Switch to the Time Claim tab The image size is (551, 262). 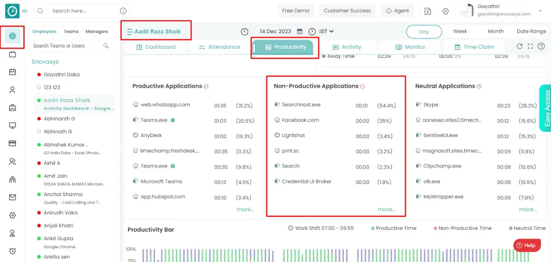(x=474, y=47)
